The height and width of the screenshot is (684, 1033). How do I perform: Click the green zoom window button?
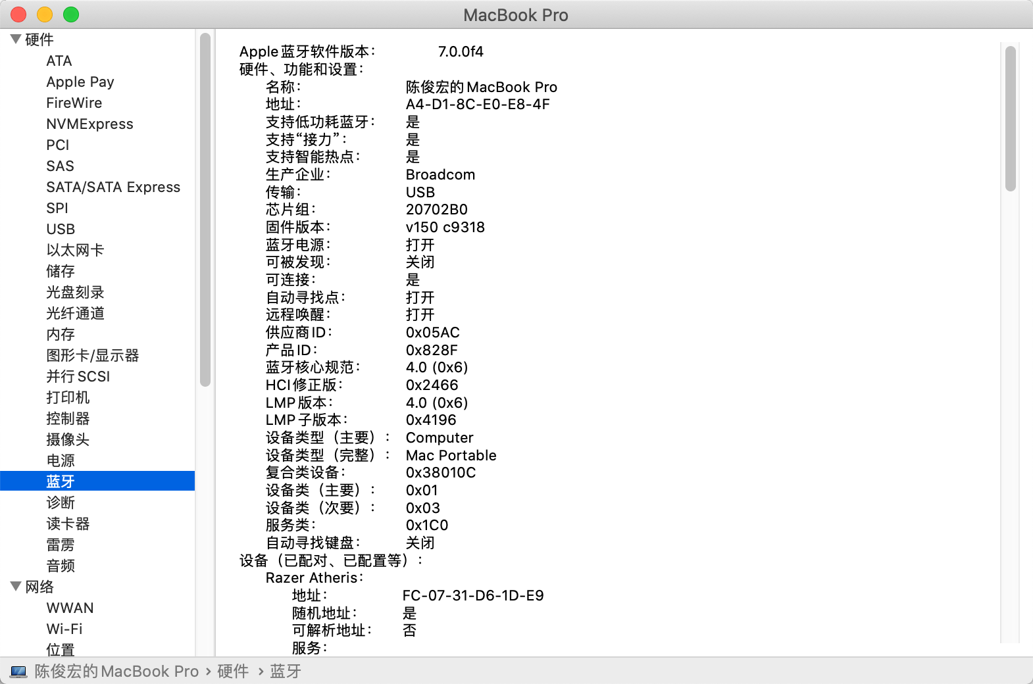point(71,14)
